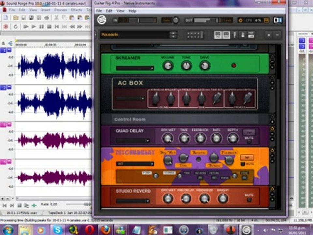
Task: Toggle loop playback icon in Sound Forge
Action: (16, 26)
